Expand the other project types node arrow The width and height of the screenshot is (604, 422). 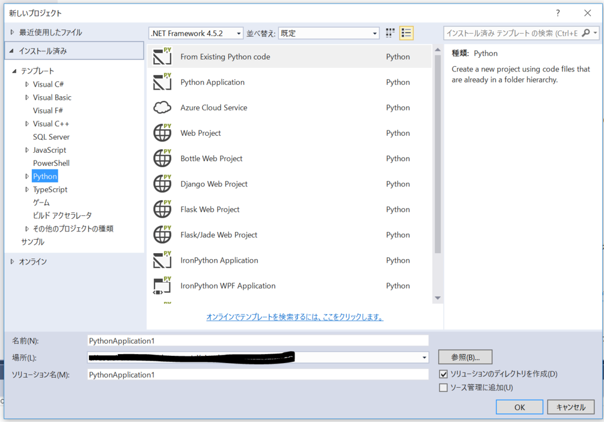pos(27,228)
